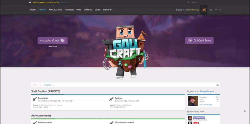Image resolution: width=250 pixels, height=124 pixels.
Task: Copy server address icon next to mc.golicraft.net
Action: [63, 40]
